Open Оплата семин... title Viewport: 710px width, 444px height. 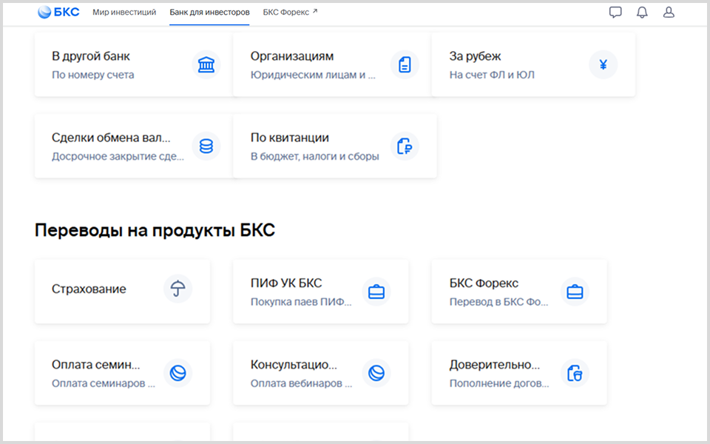[96, 364]
